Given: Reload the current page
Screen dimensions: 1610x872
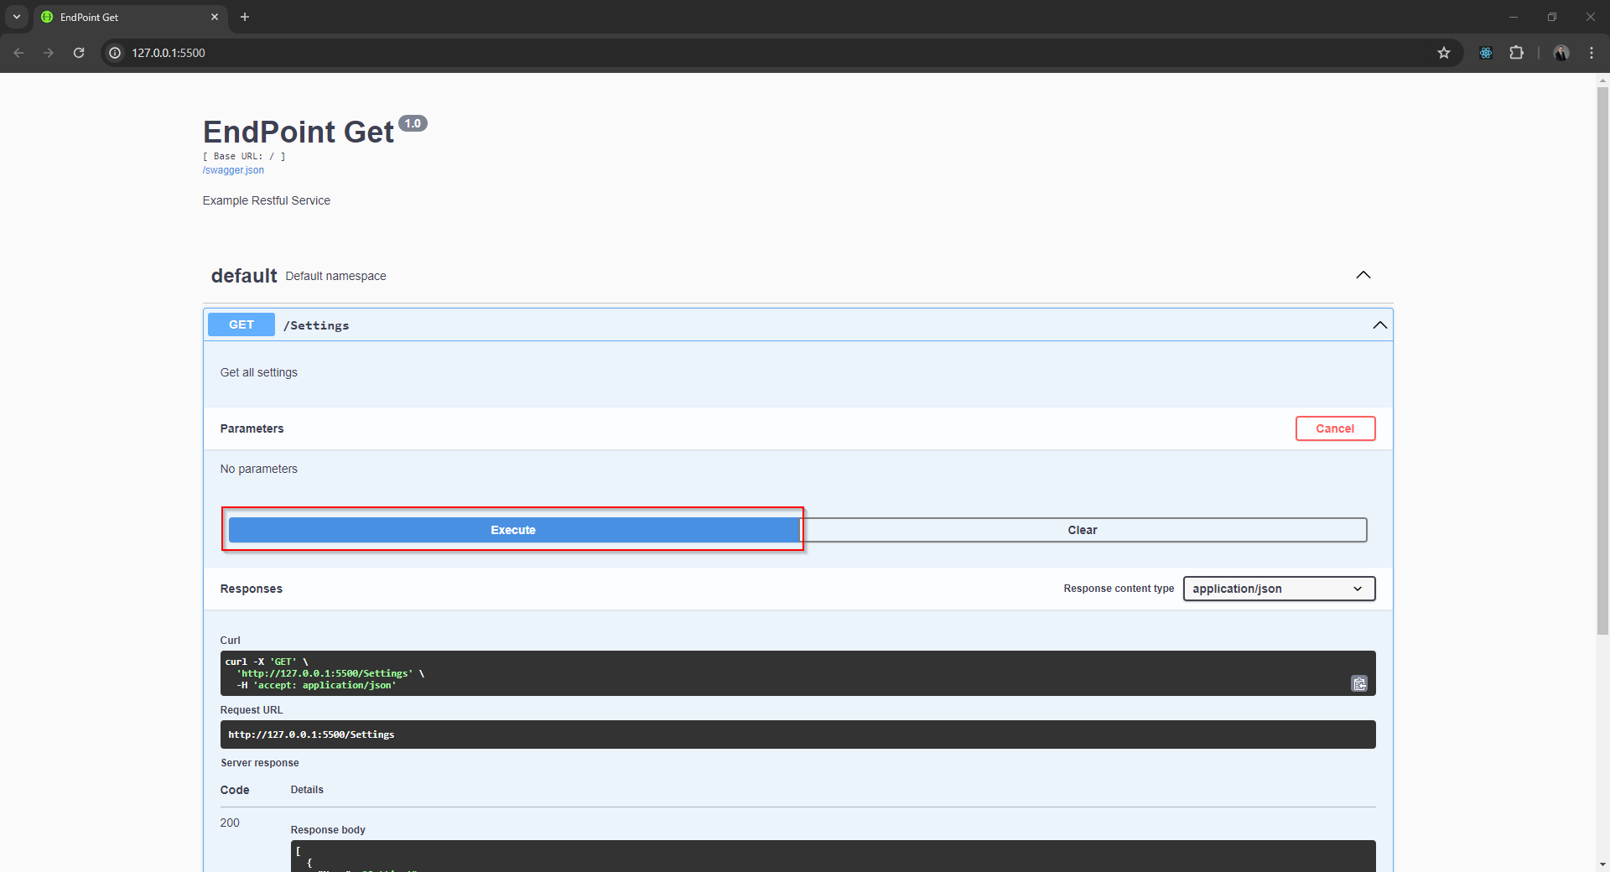Looking at the screenshot, I should (x=79, y=53).
